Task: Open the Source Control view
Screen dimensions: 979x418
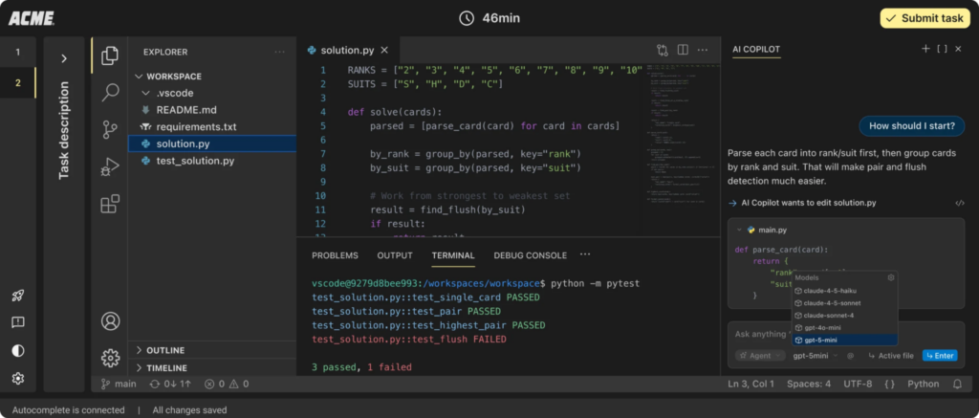Action: [x=110, y=130]
